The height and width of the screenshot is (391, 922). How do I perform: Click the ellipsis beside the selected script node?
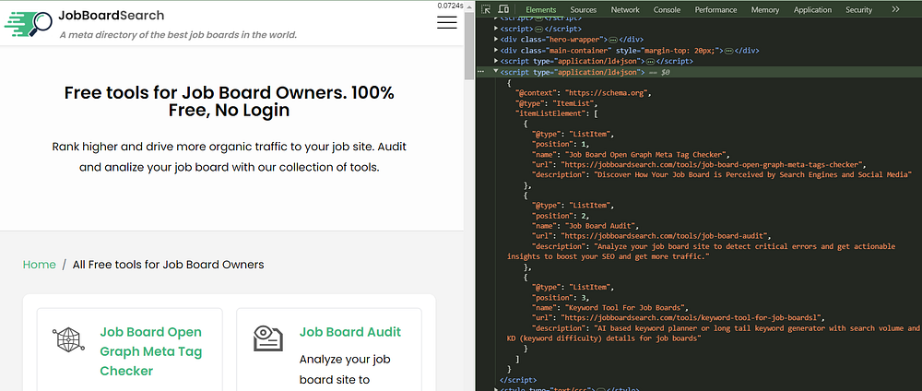[483, 71]
